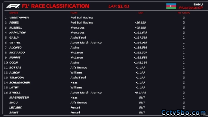Click VETTEL's Aston Martin Aramco entry

tap(86, 43)
